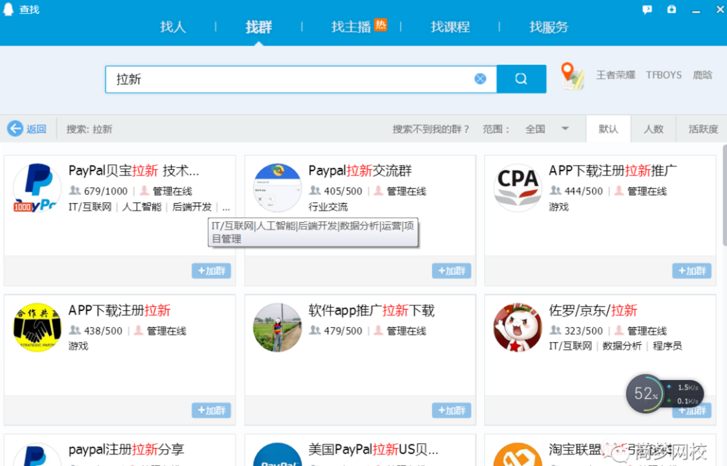The image size is (727, 466).
Task: Sort results by 默认
Action: point(609,129)
